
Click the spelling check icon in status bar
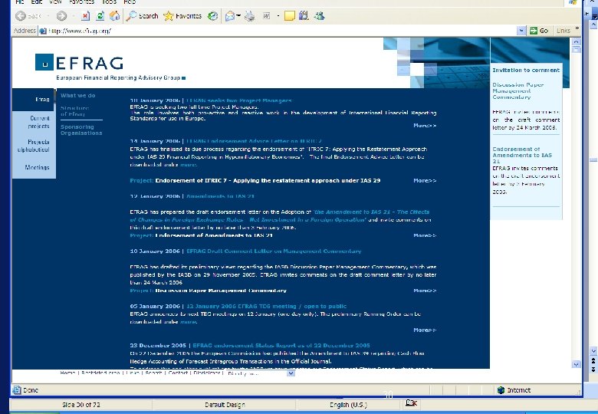tap(411, 403)
